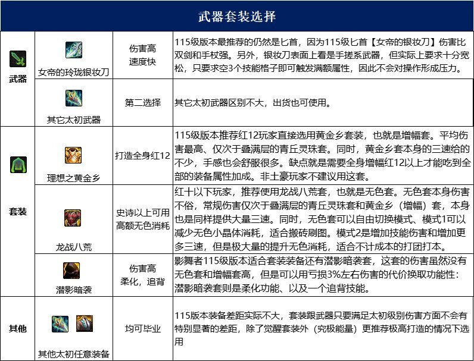The image size is (474, 361).
Task: Click the green armor 套装 category icon
Action: 18,165
